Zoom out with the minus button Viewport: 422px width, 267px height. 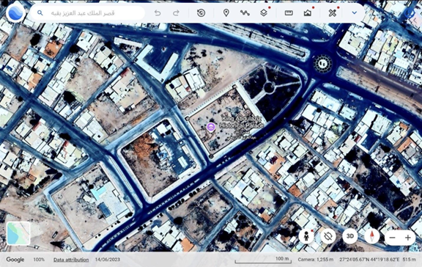tap(393, 238)
